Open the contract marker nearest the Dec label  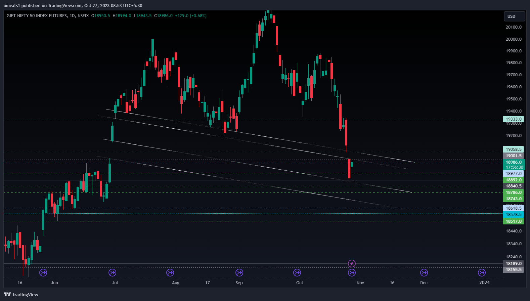tap(424, 272)
